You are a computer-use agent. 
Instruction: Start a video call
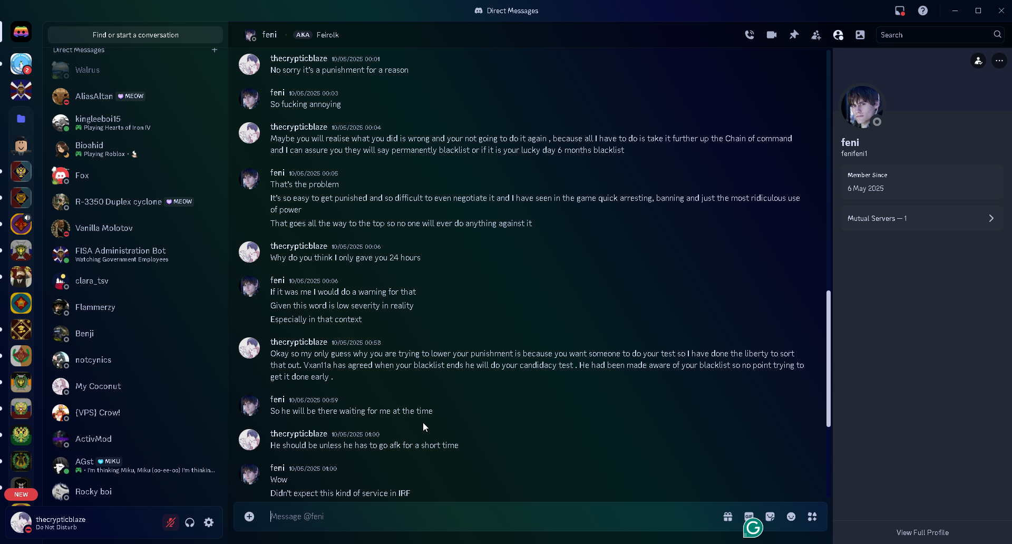pyautogui.click(x=772, y=35)
